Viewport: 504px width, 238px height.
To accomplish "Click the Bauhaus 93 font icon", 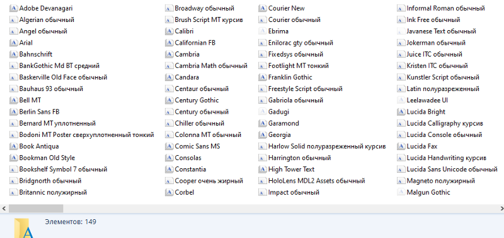I will pyautogui.click(x=13, y=89).
